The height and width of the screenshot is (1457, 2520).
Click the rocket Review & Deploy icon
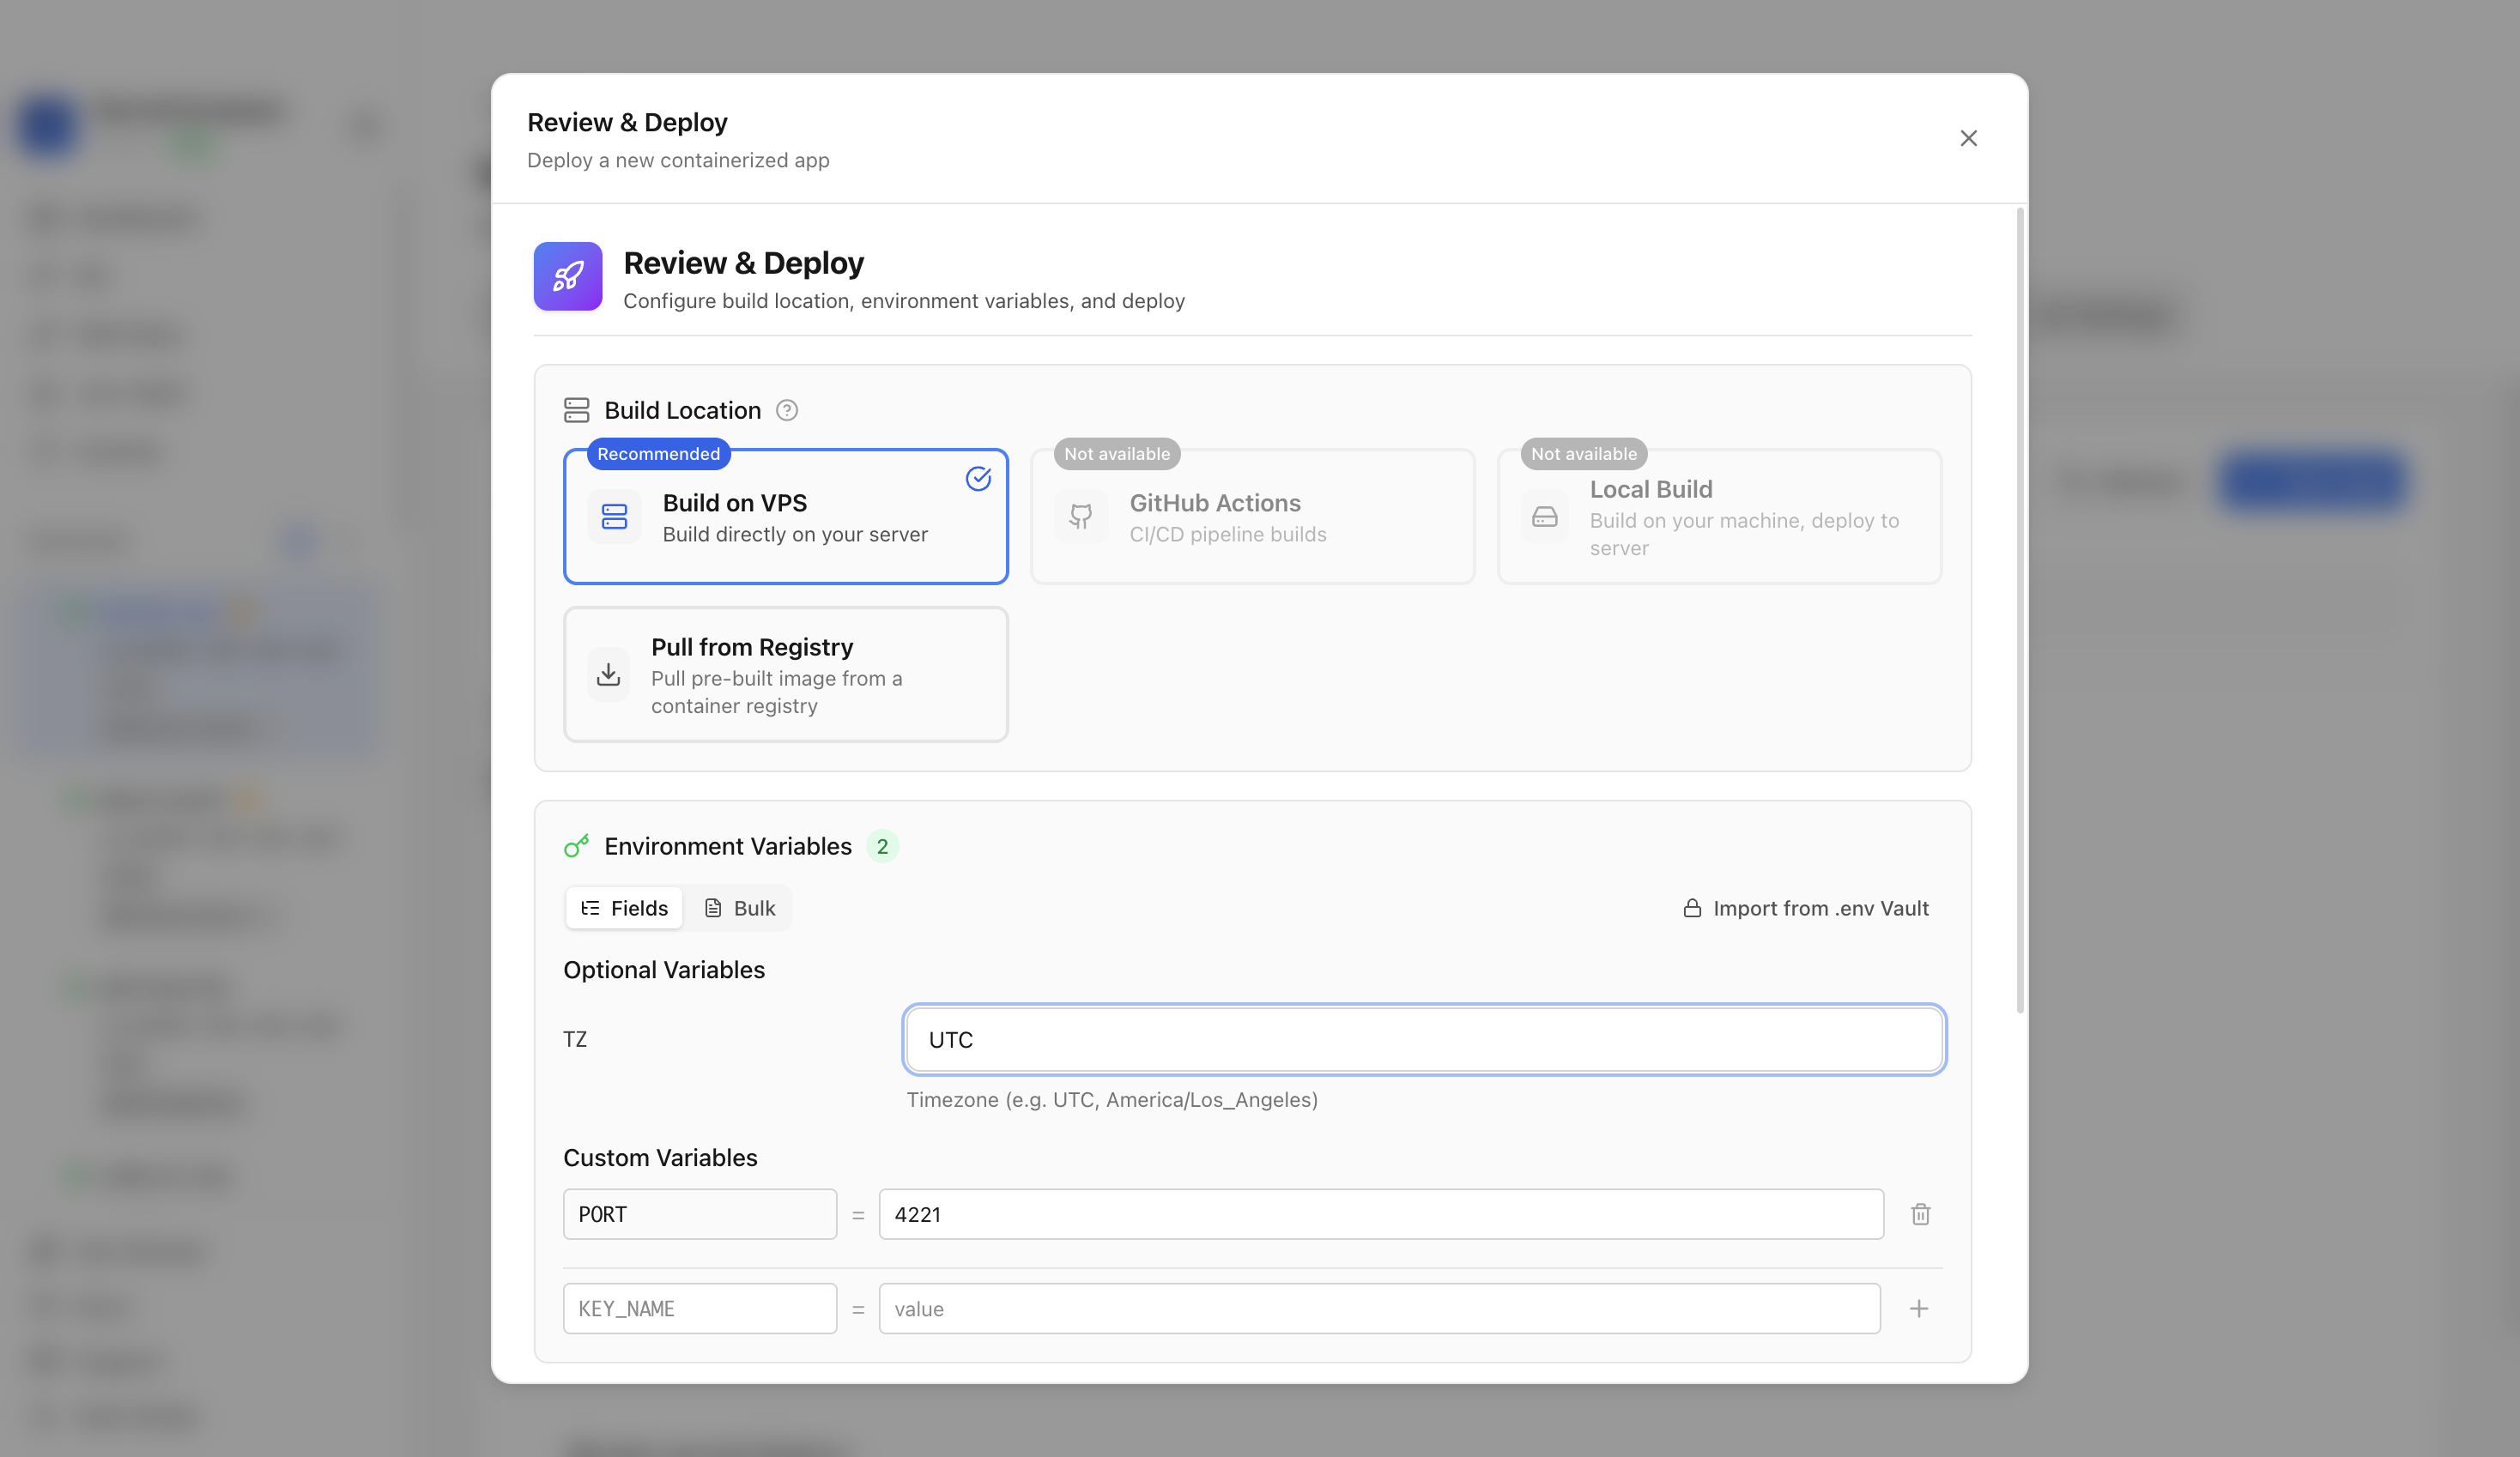click(x=568, y=276)
